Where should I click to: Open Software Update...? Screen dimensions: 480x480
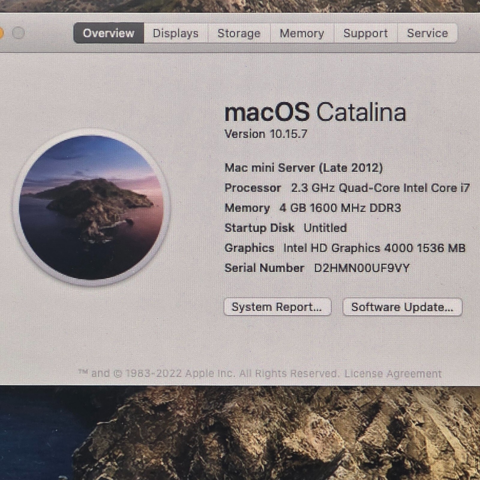402,307
